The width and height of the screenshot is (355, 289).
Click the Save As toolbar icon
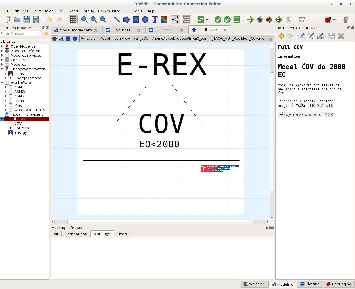click(36, 20)
